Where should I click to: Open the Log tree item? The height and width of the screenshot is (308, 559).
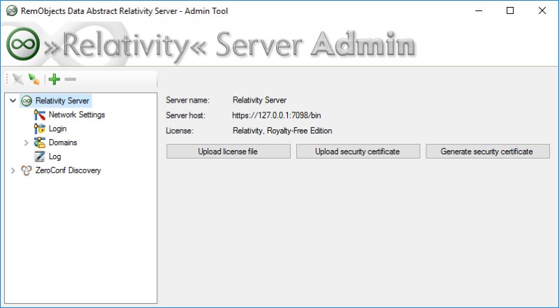tap(55, 156)
